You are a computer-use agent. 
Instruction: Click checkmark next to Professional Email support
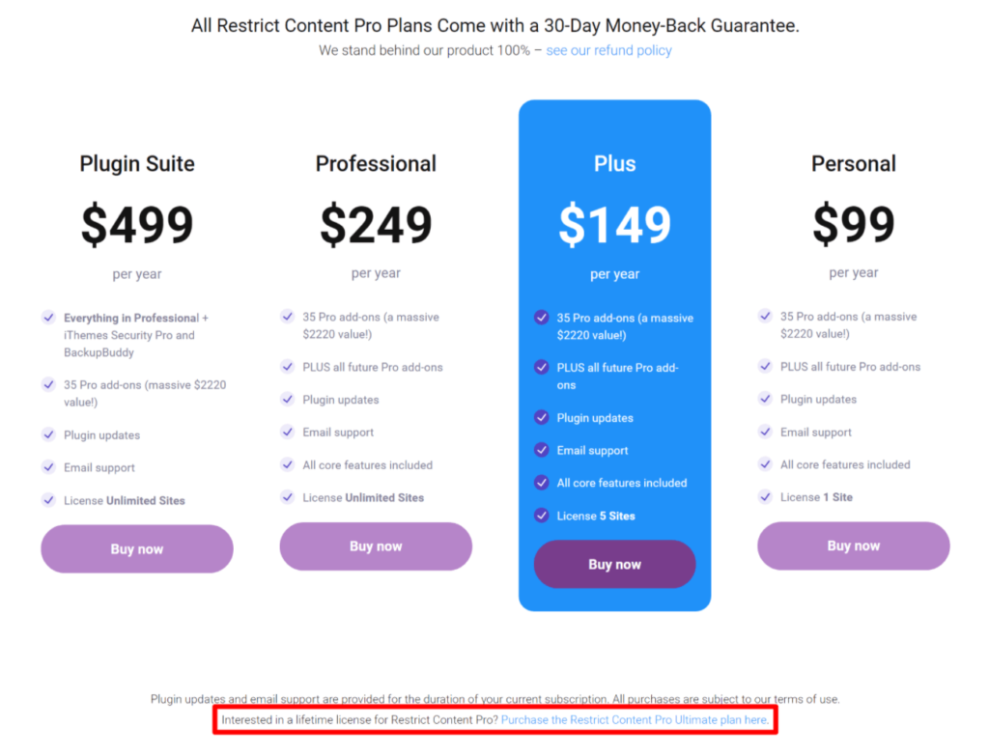[287, 432]
